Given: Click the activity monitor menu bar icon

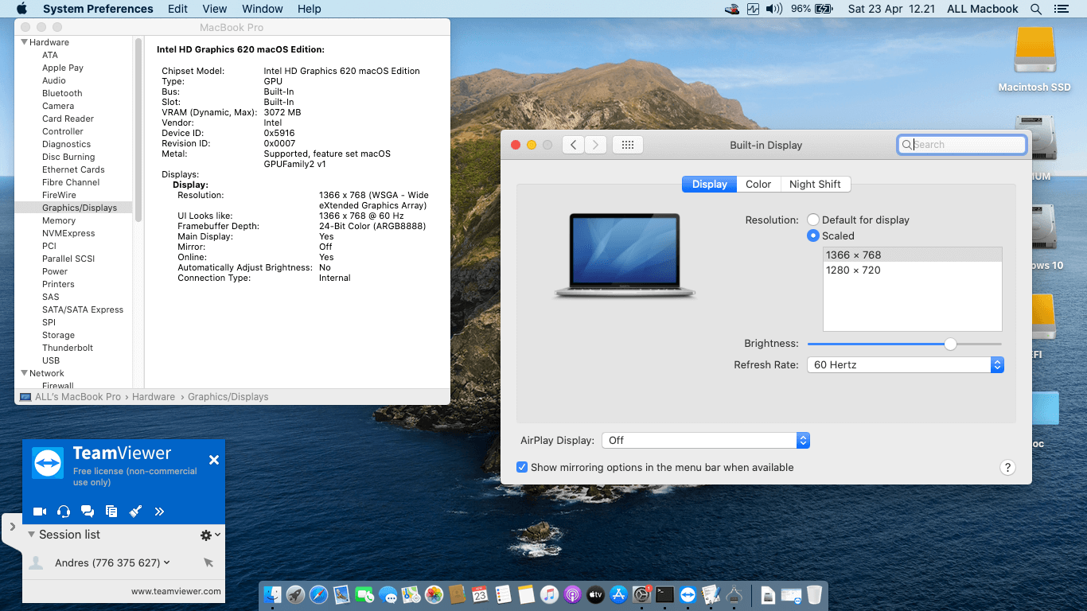Looking at the screenshot, I should click(x=754, y=9).
